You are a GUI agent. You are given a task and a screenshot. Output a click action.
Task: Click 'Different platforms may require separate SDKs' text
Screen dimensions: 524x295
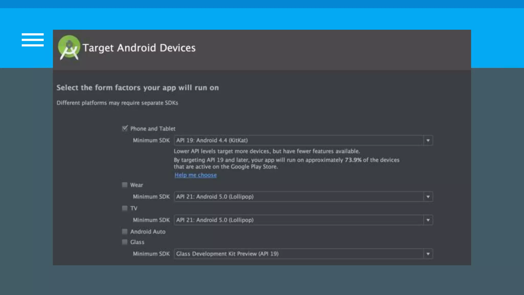click(117, 103)
